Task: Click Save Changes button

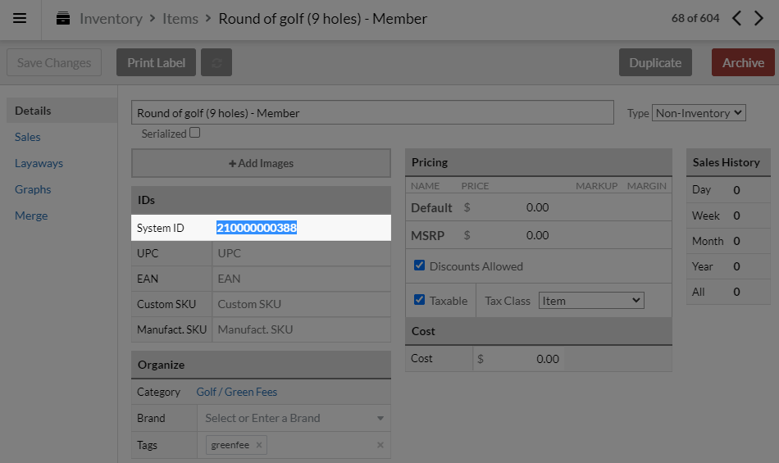Action: tap(54, 62)
